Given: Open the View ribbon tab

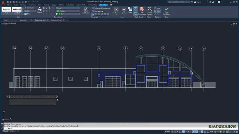Looking at the screenshot, I should pyautogui.click(x=40, y=5).
